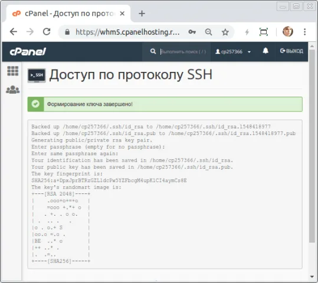Maximize the browser window
The image size is (318, 283).
click(296, 6)
